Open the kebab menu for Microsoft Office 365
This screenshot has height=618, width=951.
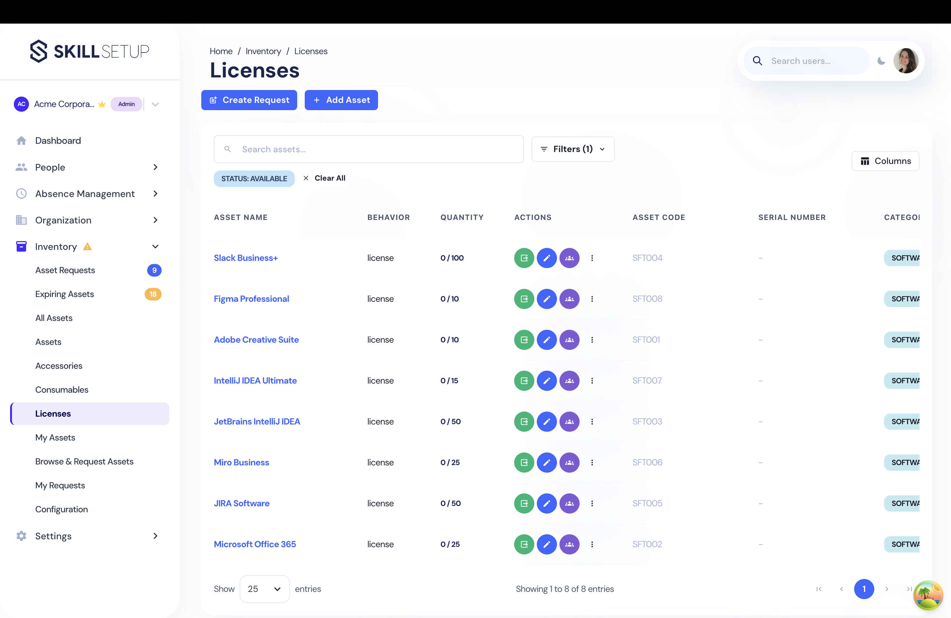(x=592, y=544)
